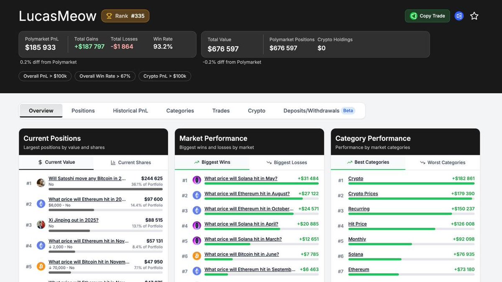This screenshot has height=282, width=502.
Task: Select Current Value sub-tab
Action: pyautogui.click(x=56, y=162)
